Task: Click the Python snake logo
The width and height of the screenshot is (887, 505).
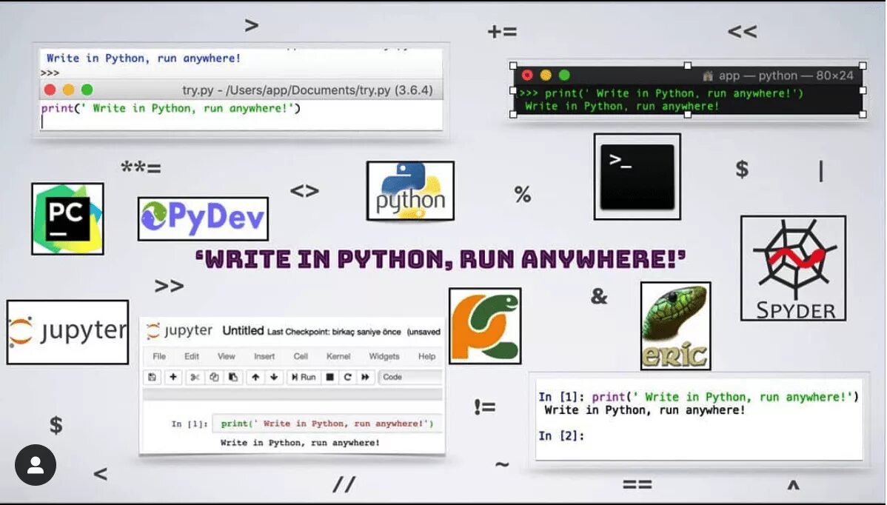Action: (x=410, y=190)
